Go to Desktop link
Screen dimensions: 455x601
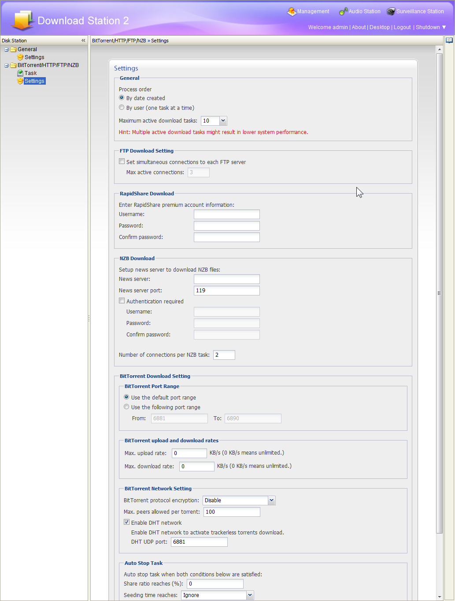click(380, 27)
